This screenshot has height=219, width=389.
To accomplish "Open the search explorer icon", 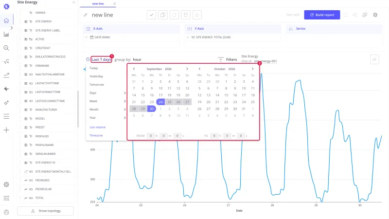I will [x=6, y=48].
